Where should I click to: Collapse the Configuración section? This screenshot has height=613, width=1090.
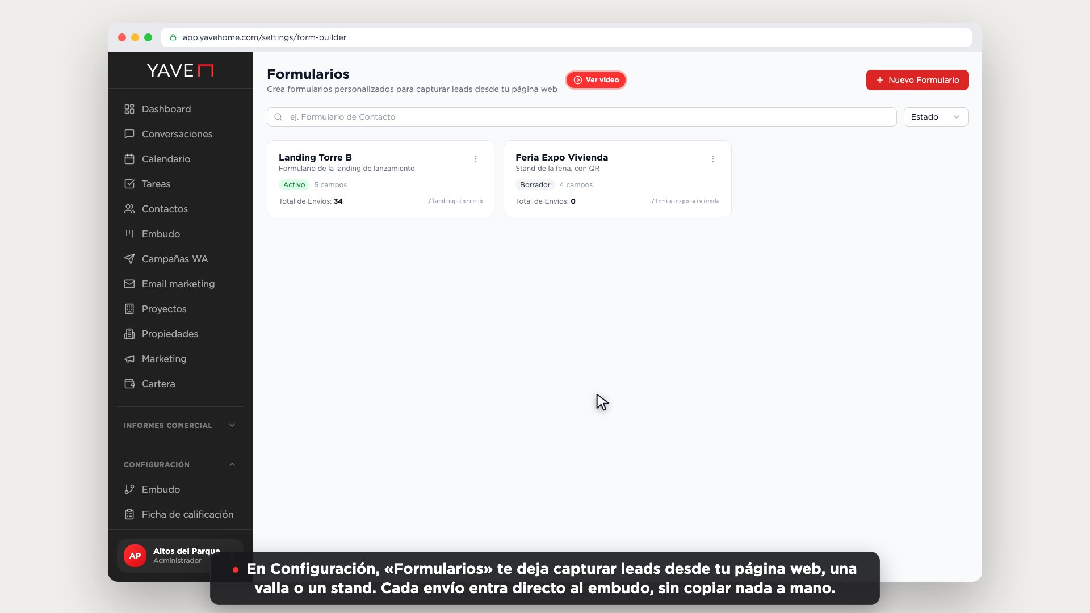coord(180,464)
